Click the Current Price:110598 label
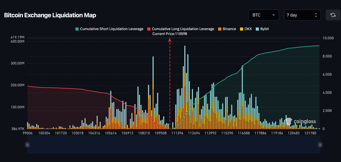Screen dimensions: 341x162 170,34
